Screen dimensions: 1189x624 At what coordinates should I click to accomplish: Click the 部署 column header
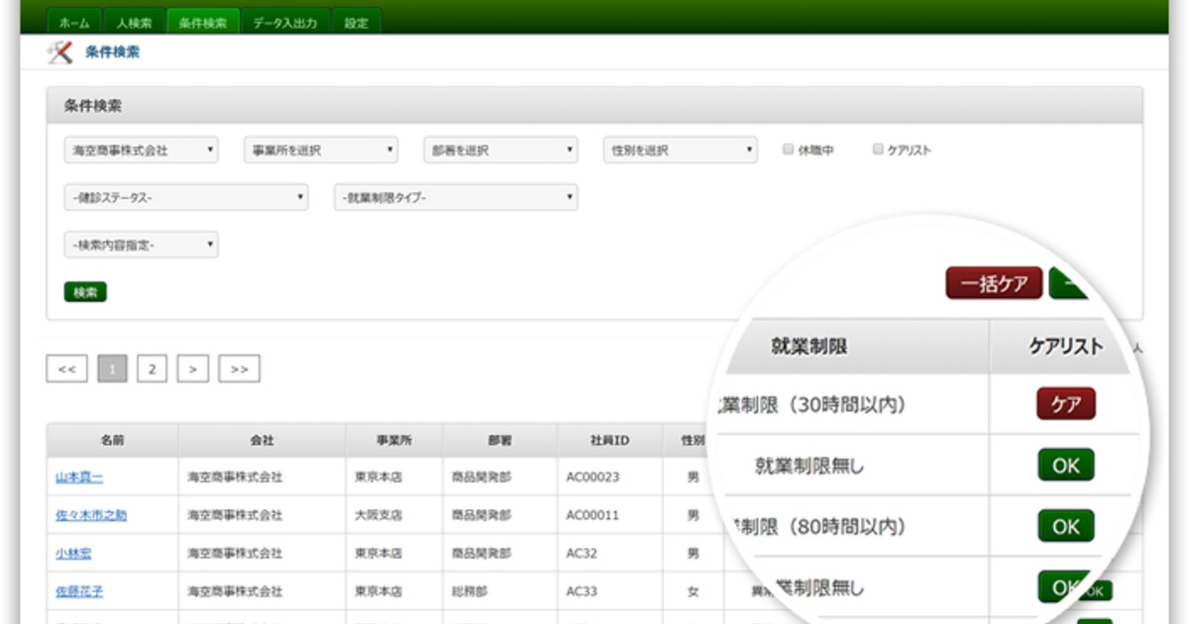[x=499, y=439]
